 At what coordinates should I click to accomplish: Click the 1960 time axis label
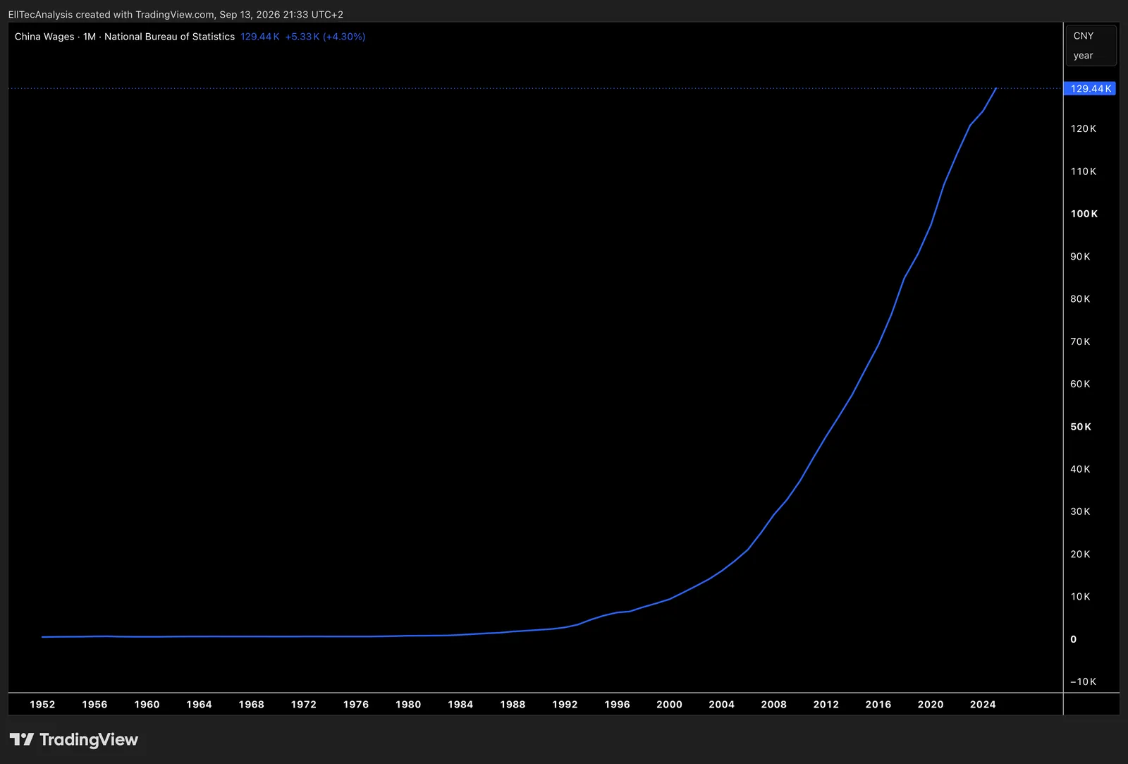point(147,705)
